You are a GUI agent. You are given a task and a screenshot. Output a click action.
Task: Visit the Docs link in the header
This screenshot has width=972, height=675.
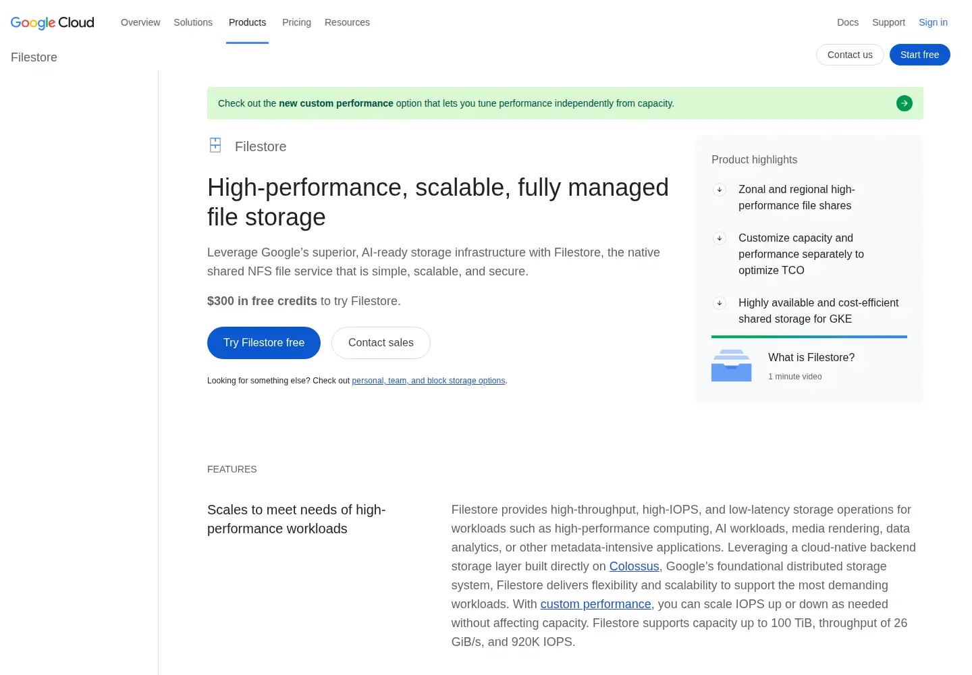point(848,22)
